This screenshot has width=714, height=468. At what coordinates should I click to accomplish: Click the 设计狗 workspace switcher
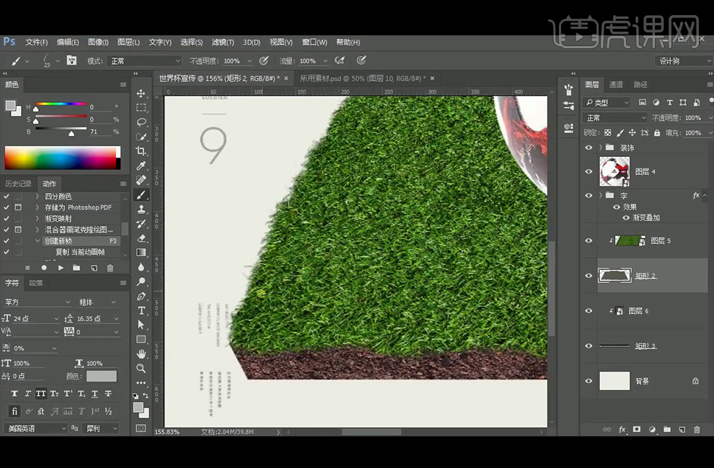683,61
